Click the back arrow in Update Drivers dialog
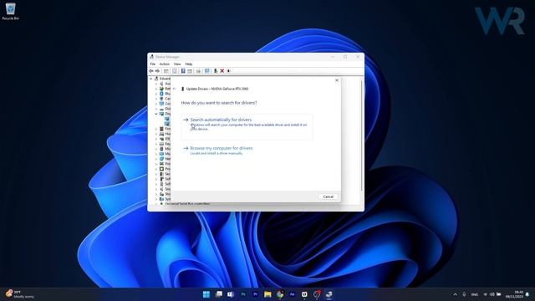This screenshot has height=301, width=535. coord(175,89)
